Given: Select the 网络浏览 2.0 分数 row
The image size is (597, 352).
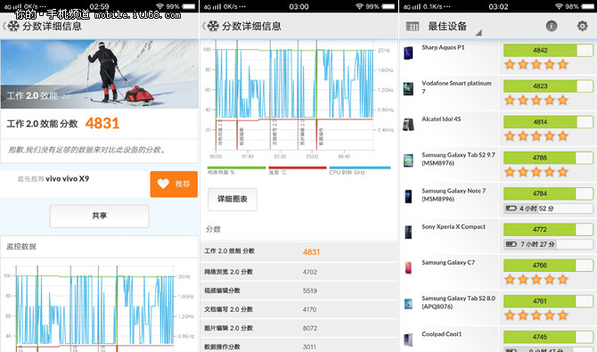Looking at the screenshot, I should (x=298, y=272).
